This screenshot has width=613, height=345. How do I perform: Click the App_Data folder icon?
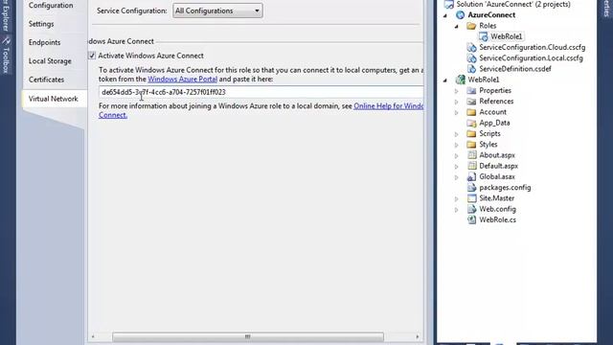pyautogui.click(x=471, y=123)
